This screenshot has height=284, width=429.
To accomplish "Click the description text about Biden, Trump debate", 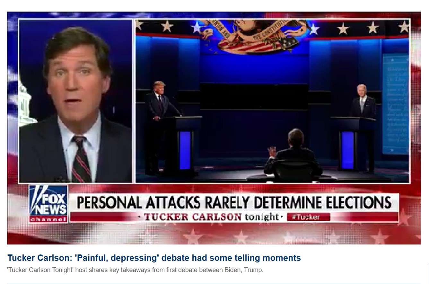I will pyautogui.click(x=135, y=270).
